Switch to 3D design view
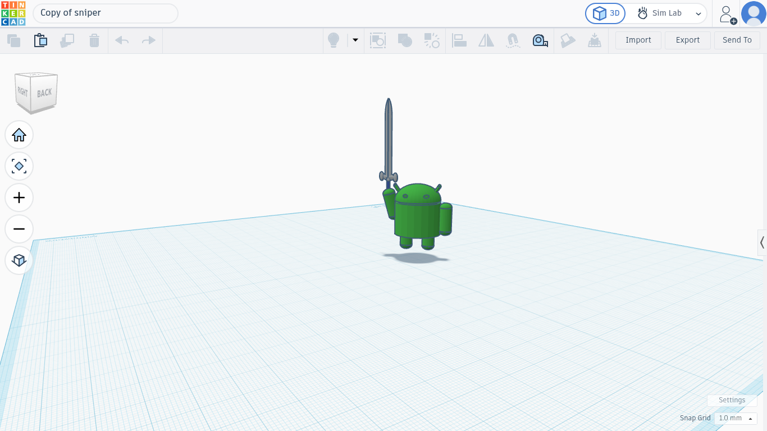Screen dimensions: 767x431 click(605, 13)
